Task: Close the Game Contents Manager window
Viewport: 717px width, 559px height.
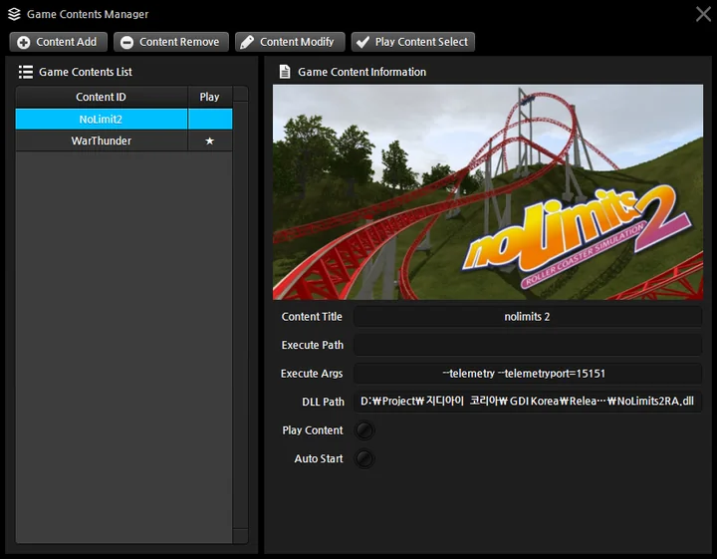Action: [x=703, y=14]
